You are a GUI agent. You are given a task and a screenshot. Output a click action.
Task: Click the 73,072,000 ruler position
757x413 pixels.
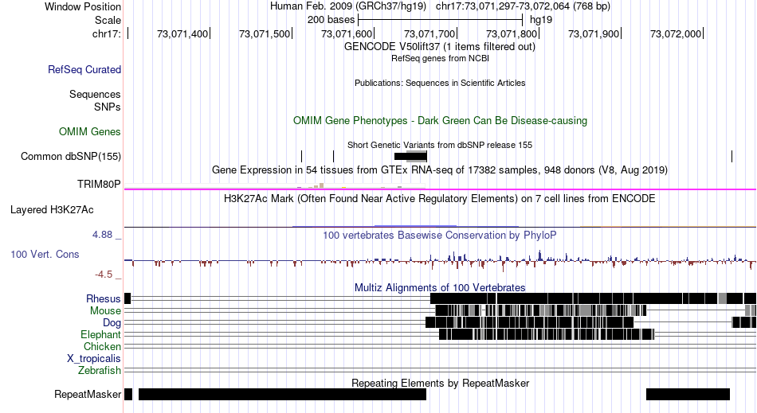pos(676,33)
